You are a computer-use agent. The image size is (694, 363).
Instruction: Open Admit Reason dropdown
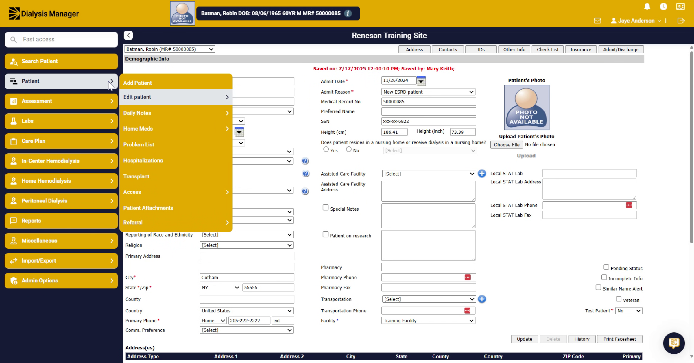click(428, 92)
